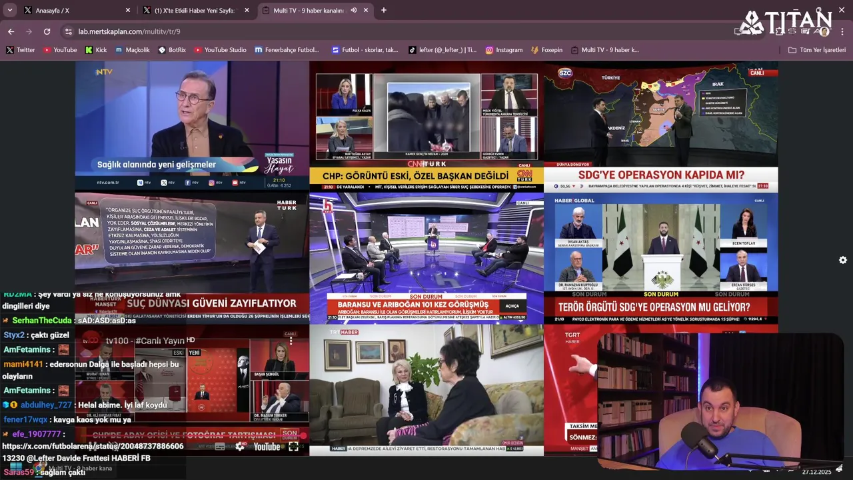The height and width of the screenshot is (480, 853).
Task: Open the Foxepin bookmark
Action: point(546,50)
